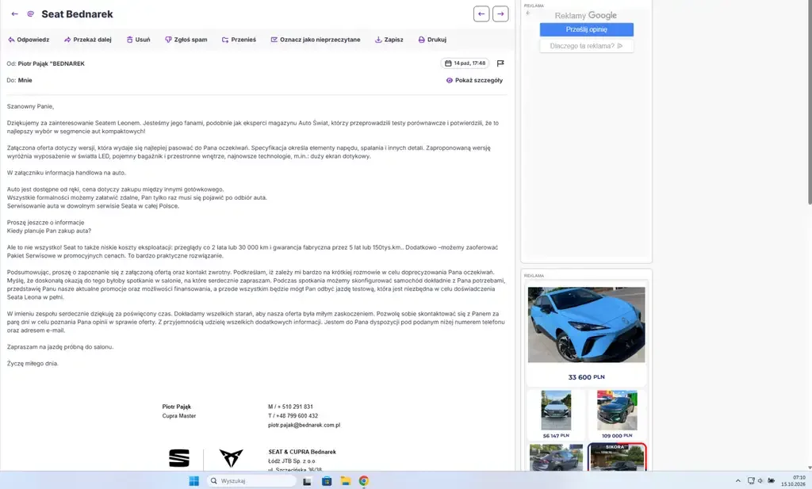812x489 pixels.
Task: Go back using the arrow beside Seat Bednarek
Action: 14,14
